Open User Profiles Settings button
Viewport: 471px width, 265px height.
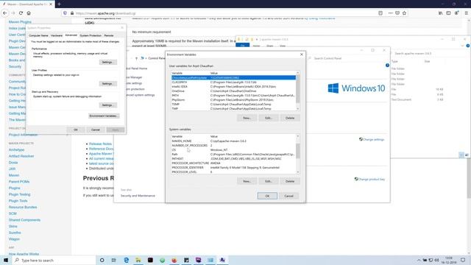coord(107,83)
